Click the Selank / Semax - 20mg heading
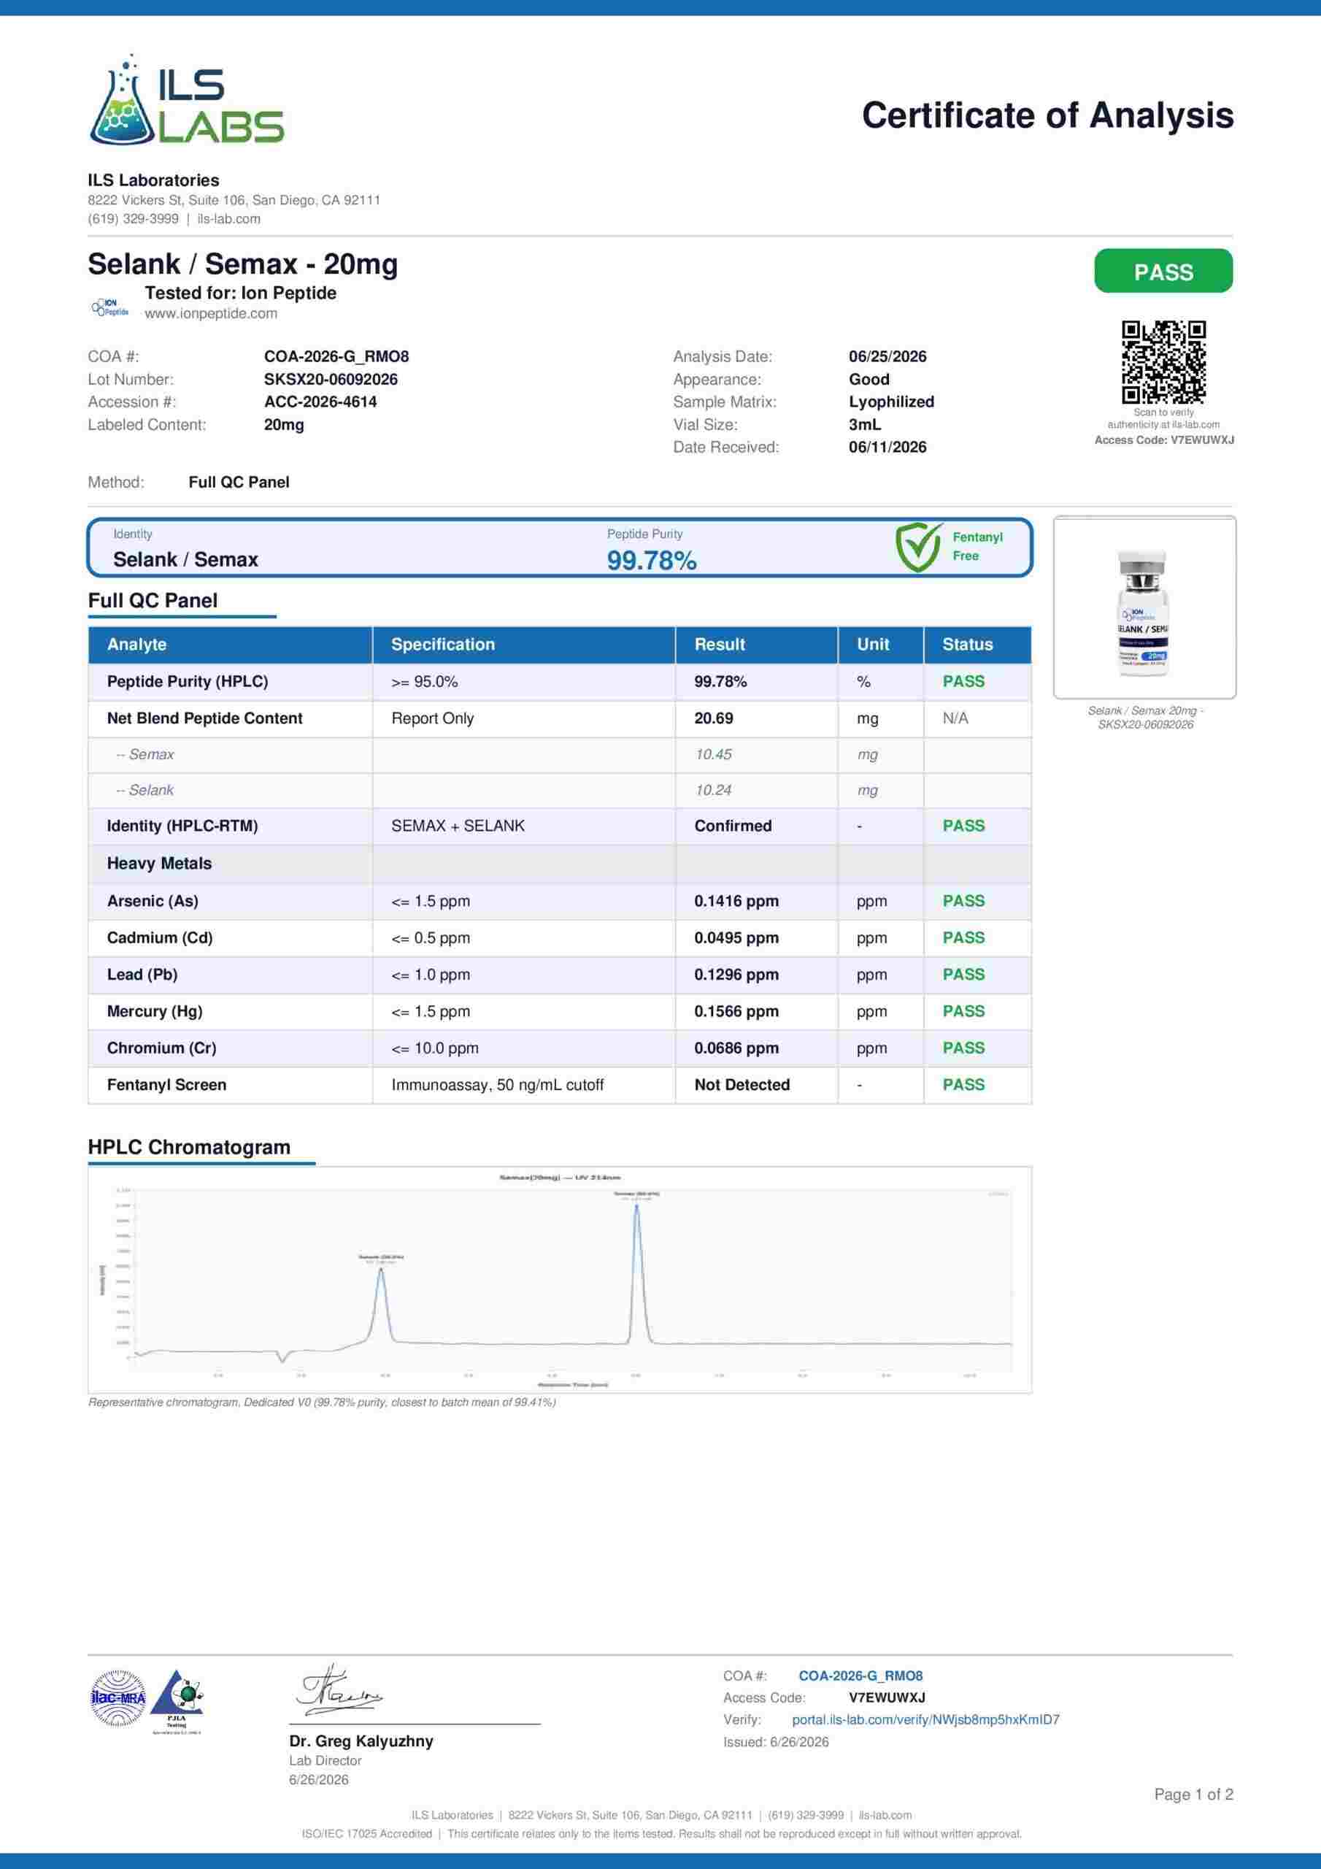 pos(242,264)
